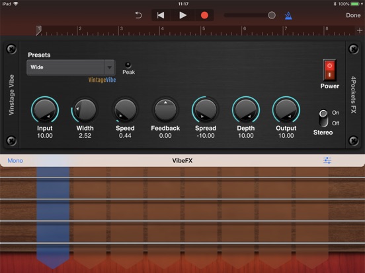This screenshot has height=273, width=365.
Task: Toggle the blue metronome icon
Action: point(288,16)
